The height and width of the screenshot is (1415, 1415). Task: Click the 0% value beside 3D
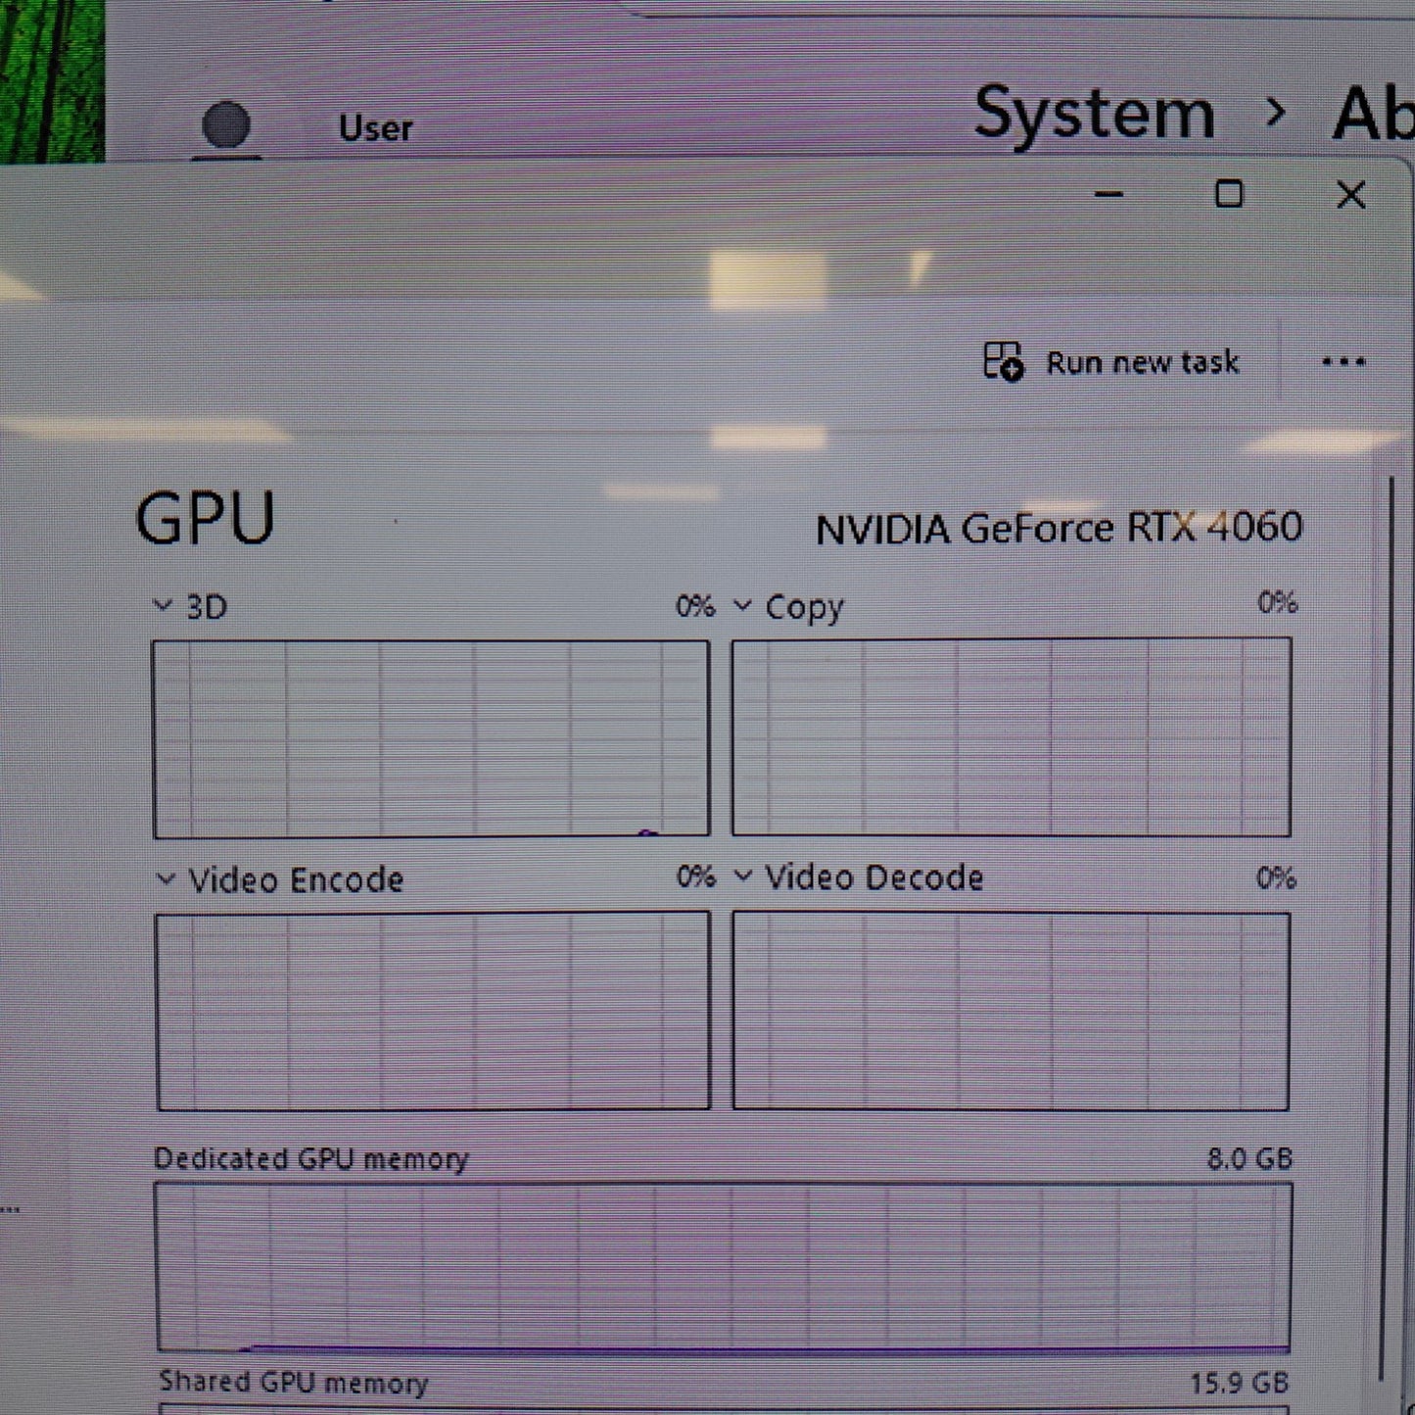695,606
